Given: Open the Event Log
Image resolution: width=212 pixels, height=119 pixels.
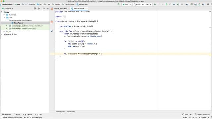Looking at the screenshot, I should pos(187,114).
